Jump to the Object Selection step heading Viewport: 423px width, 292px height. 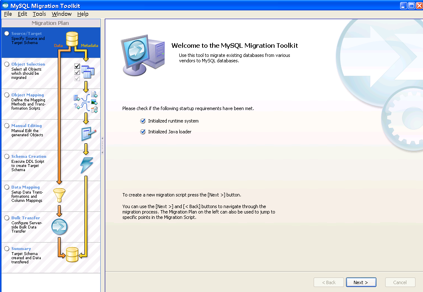(28, 64)
